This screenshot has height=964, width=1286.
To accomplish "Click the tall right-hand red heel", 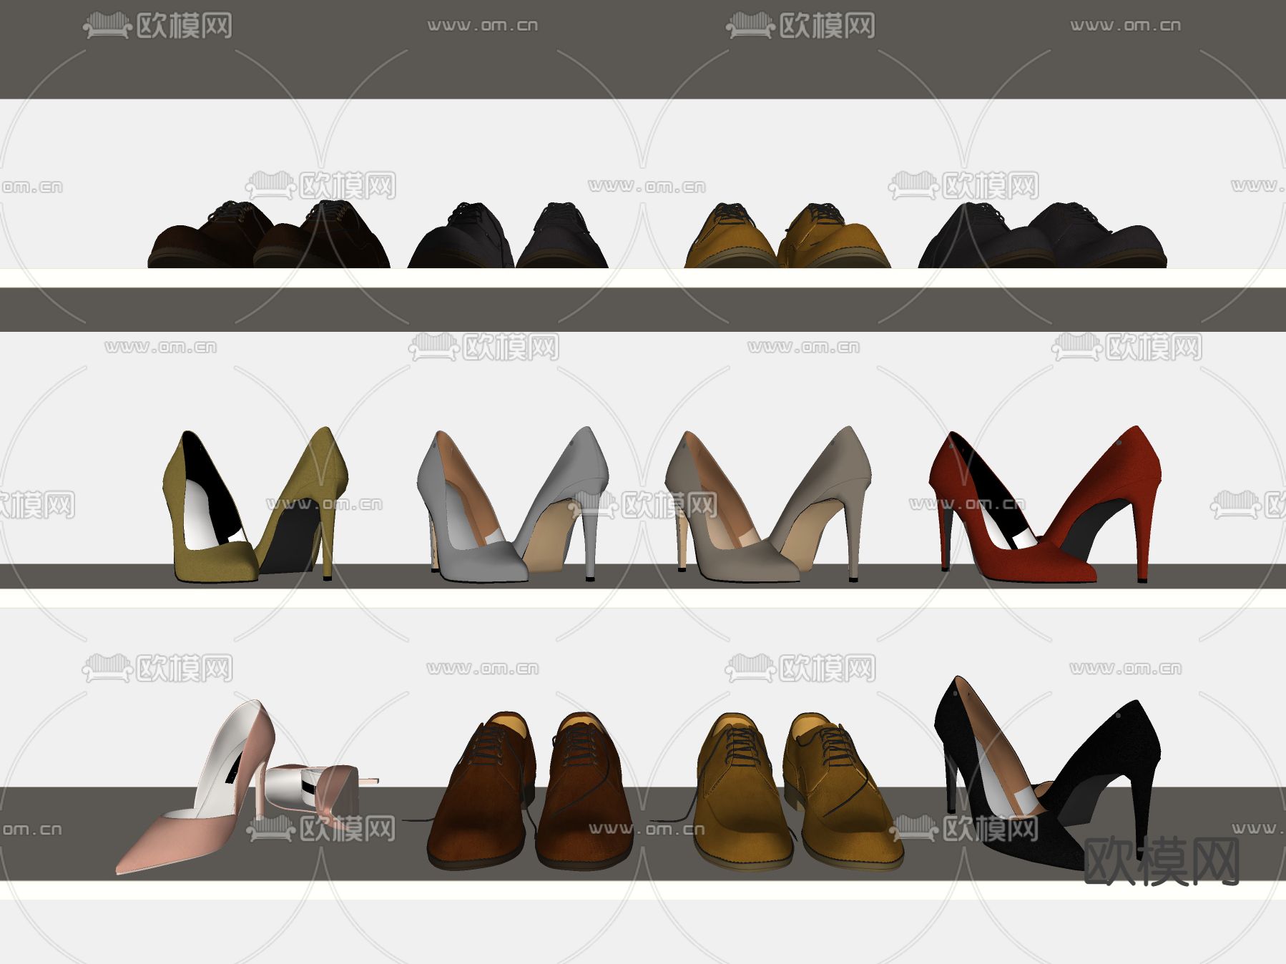I will click(1109, 493).
